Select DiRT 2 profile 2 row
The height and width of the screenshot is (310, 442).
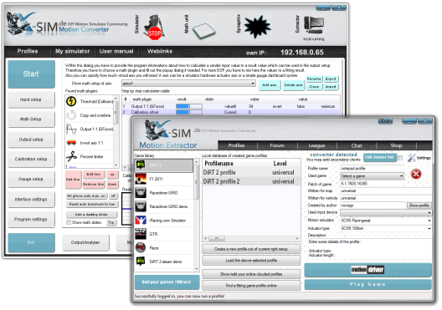click(251, 181)
